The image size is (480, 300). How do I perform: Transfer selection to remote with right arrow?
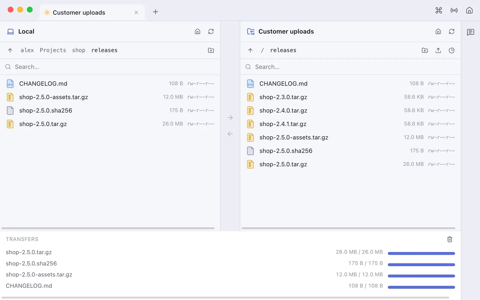230,118
